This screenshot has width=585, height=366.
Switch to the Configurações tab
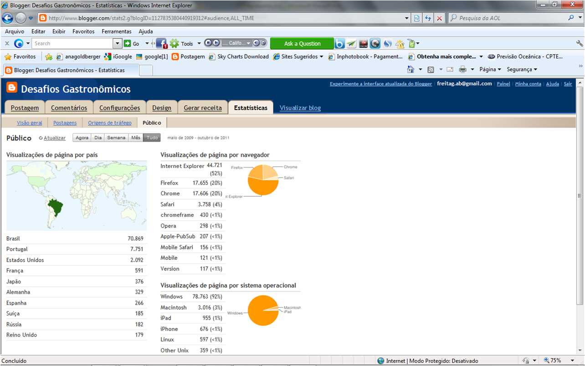pyautogui.click(x=120, y=107)
